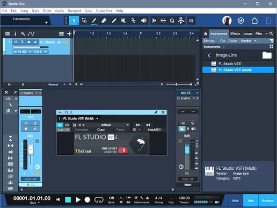Go back from Image-Line folder

[209, 55]
